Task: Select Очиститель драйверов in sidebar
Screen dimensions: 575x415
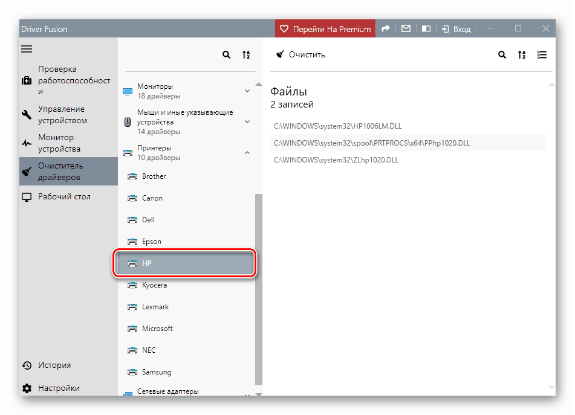Action: click(68, 171)
